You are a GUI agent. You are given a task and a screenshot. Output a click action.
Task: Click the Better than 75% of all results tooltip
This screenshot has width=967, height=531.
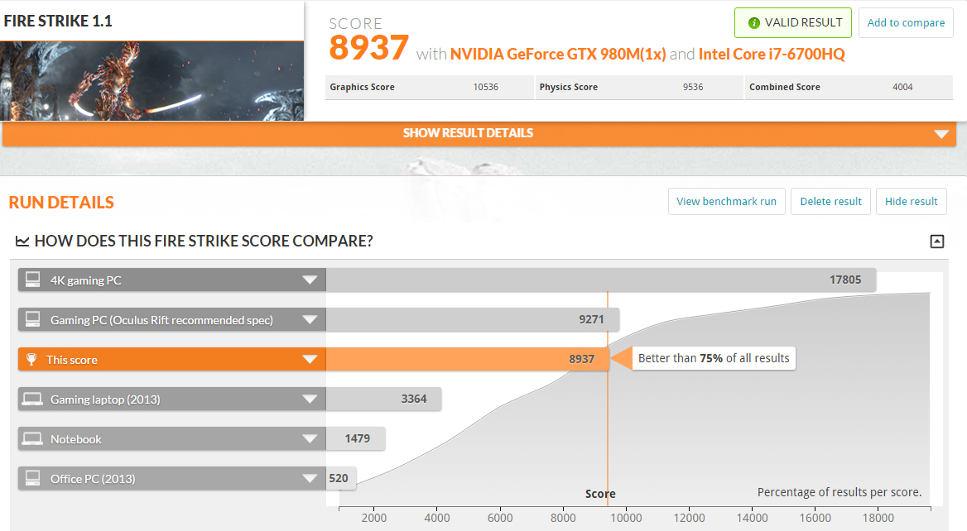714,358
